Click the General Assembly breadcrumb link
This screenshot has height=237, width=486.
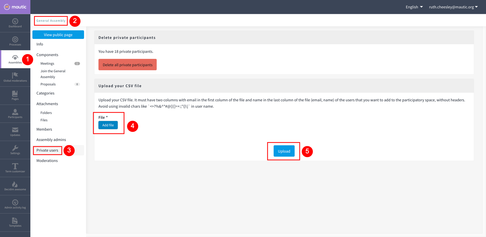pyautogui.click(x=51, y=21)
